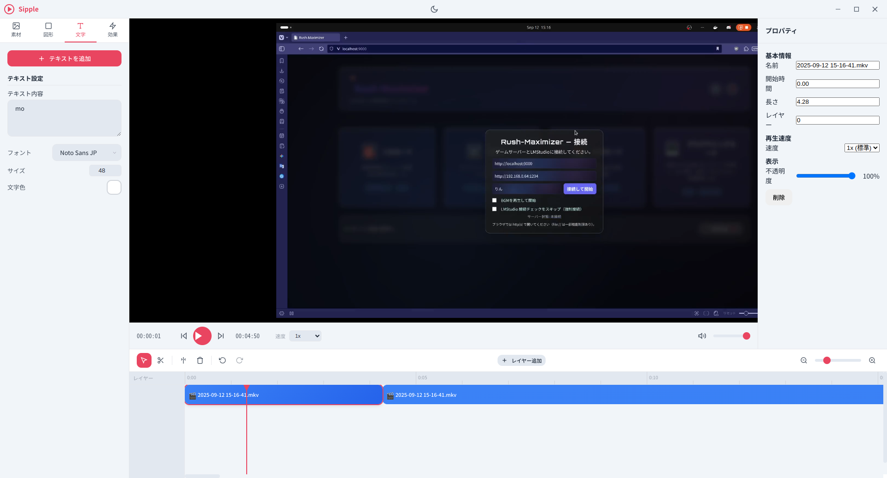Click the テキストを追加 button
The width and height of the screenshot is (887, 478).
tap(64, 59)
